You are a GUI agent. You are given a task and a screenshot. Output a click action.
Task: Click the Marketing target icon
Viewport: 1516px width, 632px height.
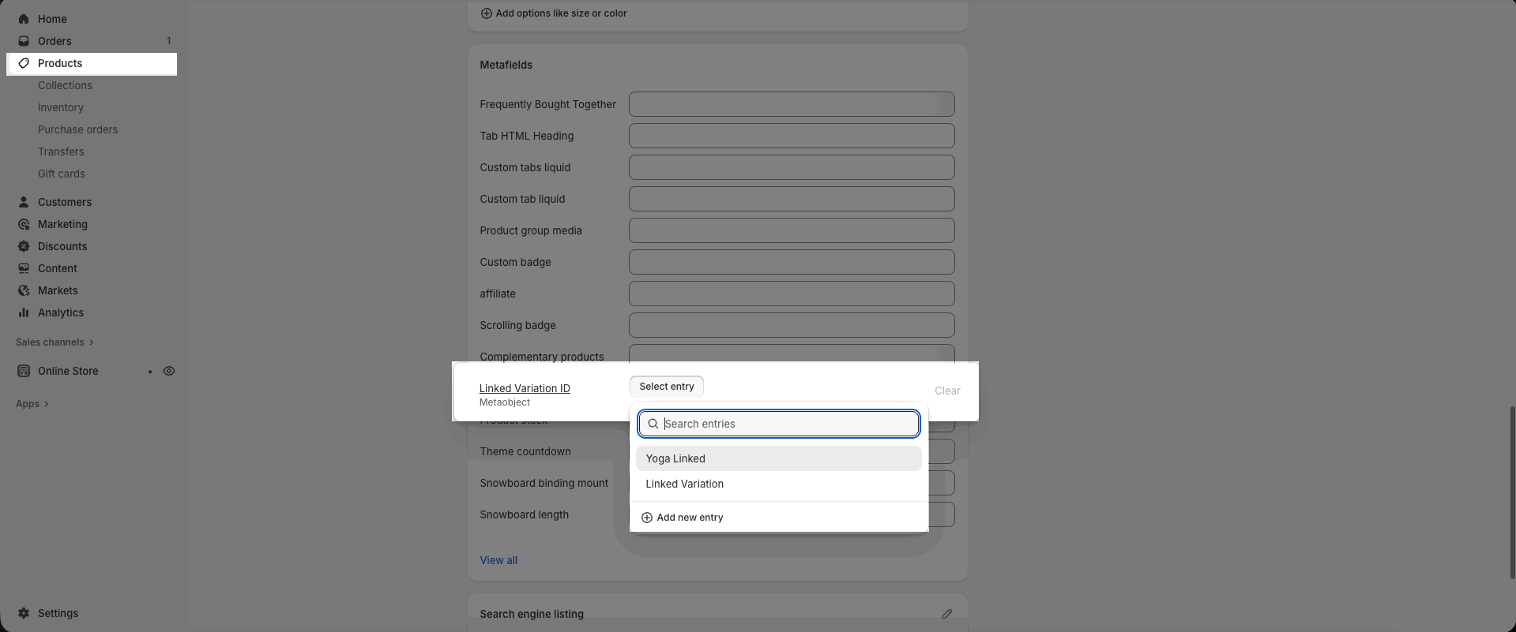pyautogui.click(x=24, y=224)
